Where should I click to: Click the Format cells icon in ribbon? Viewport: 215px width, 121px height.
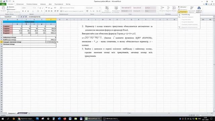pos(174,8)
